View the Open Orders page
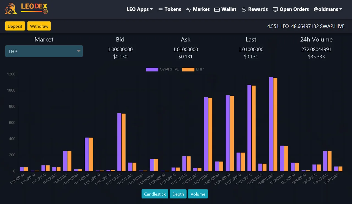Viewport: 352px width, 204px height. (291, 9)
